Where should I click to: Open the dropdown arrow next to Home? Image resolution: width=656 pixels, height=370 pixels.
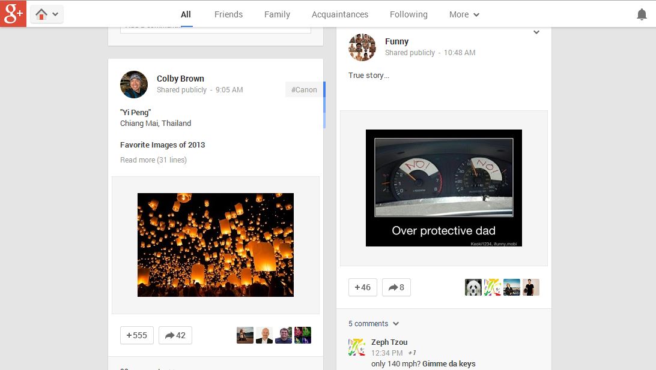[x=53, y=13]
